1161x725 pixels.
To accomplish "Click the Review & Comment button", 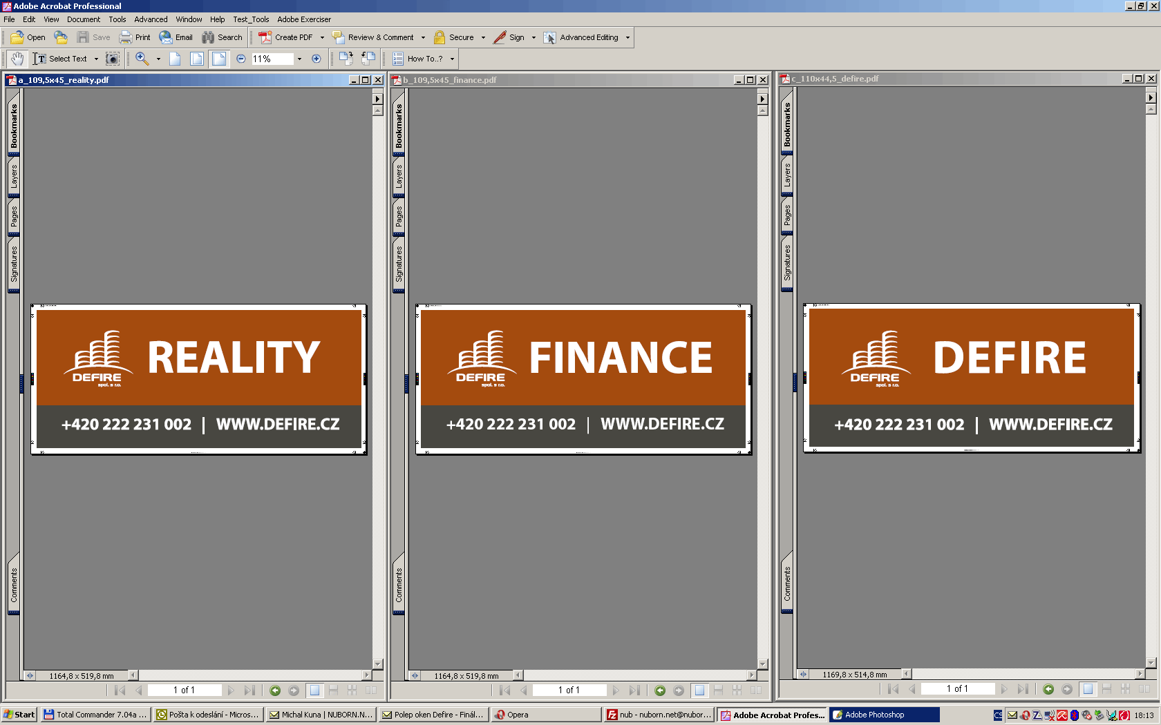I will (373, 37).
